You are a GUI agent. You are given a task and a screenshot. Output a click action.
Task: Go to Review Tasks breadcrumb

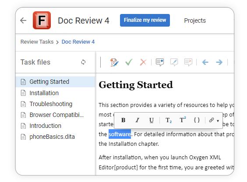pyautogui.click(x=37, y=42)
